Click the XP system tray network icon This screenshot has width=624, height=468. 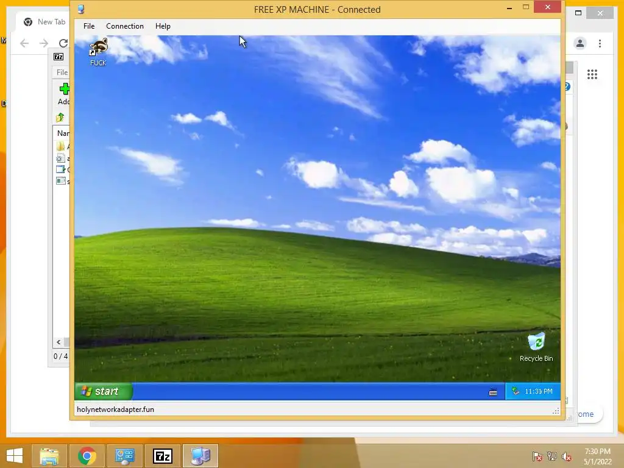[516, 391]
